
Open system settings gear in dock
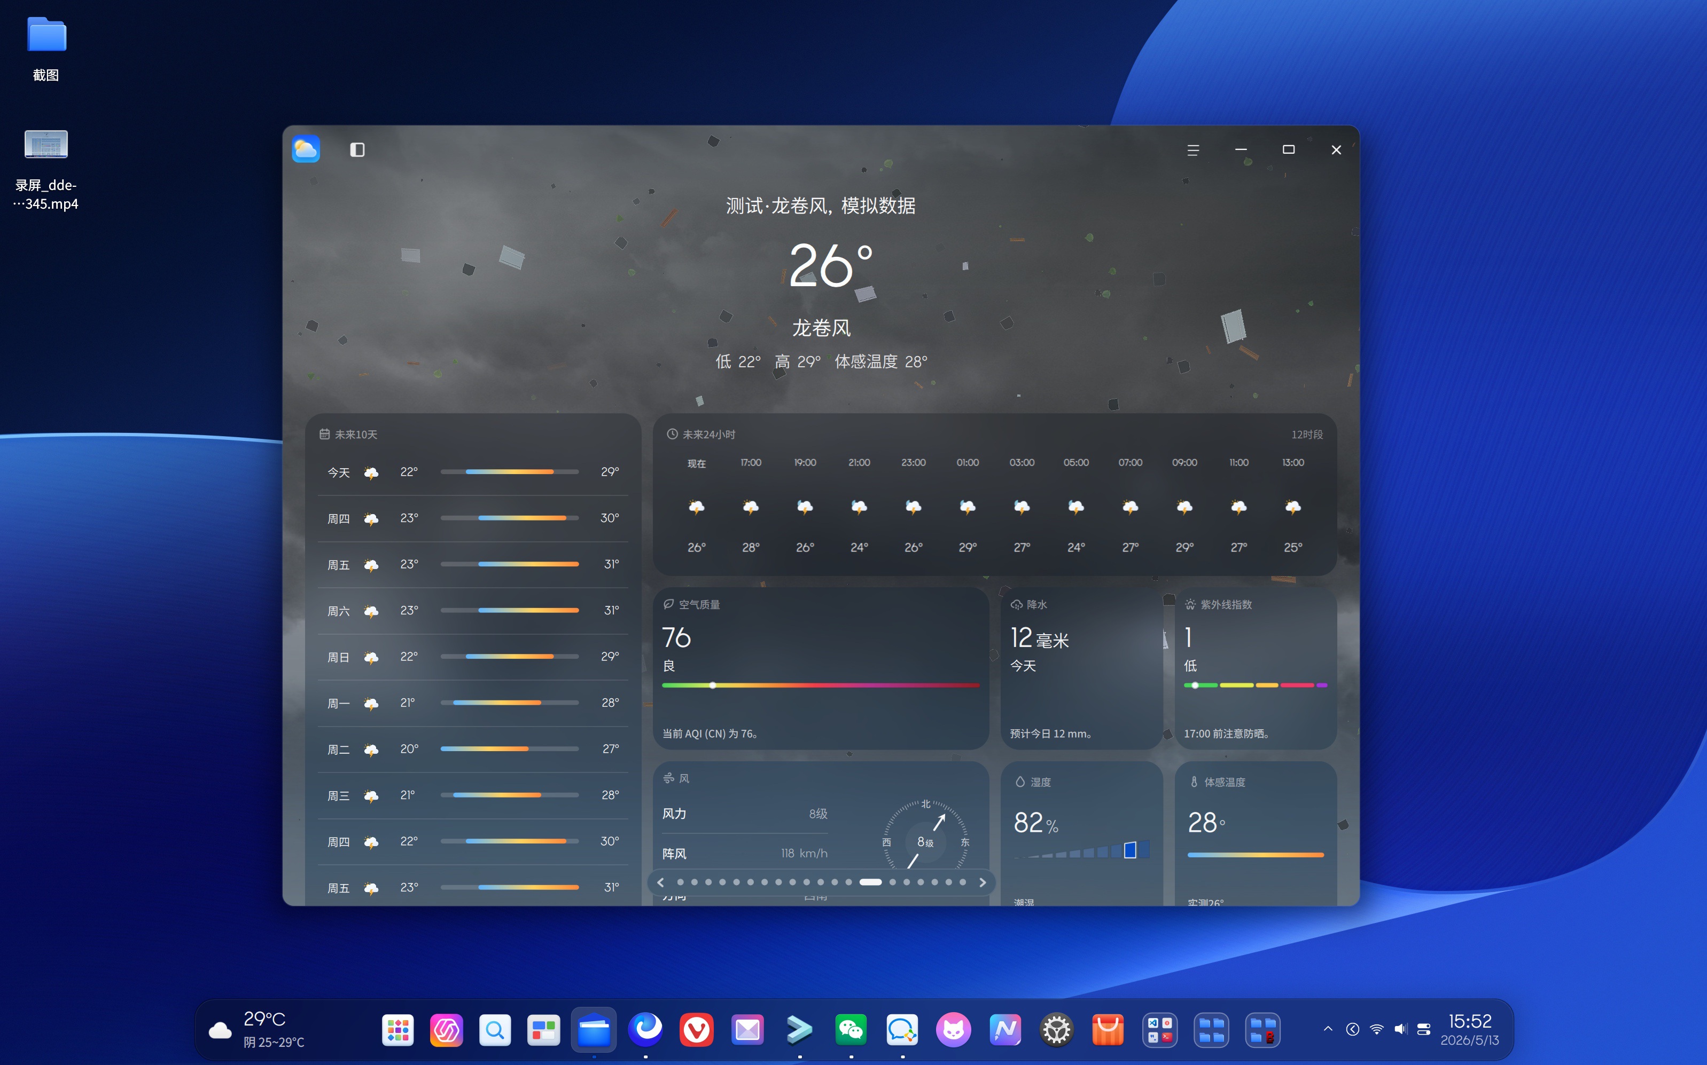[x=1056, y=1030]
